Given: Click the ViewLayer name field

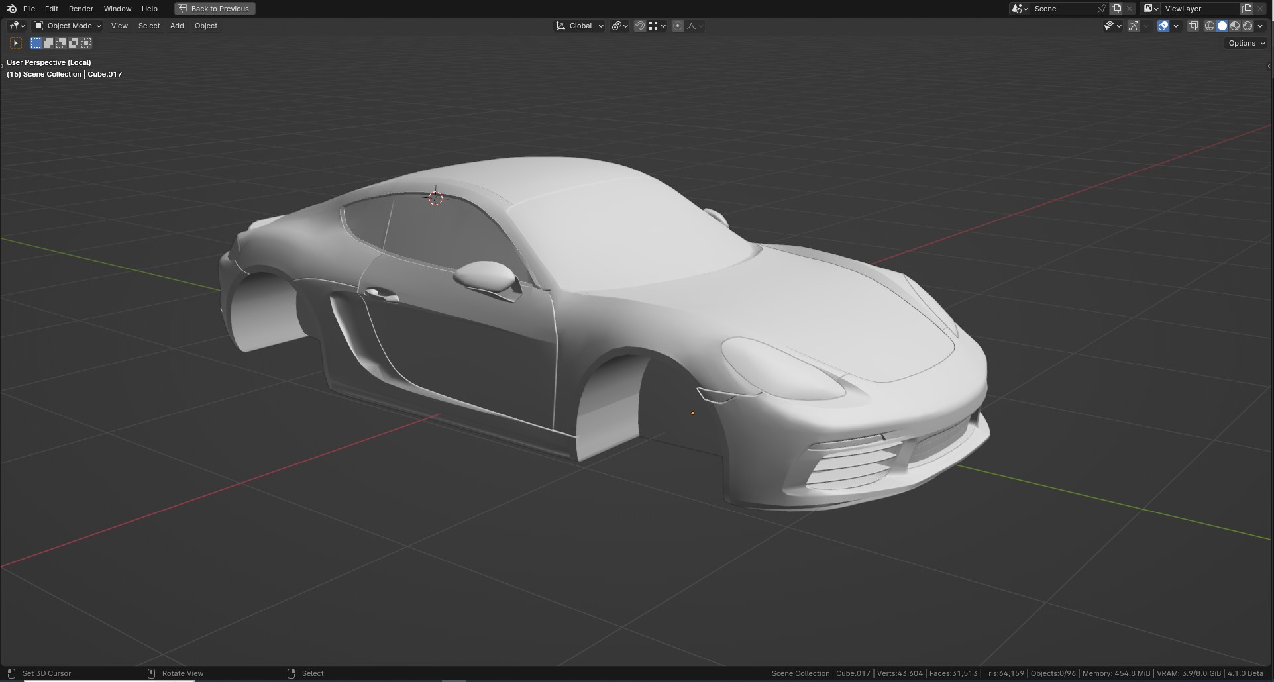Looking at the screenshot, I should coord(1200,9).
